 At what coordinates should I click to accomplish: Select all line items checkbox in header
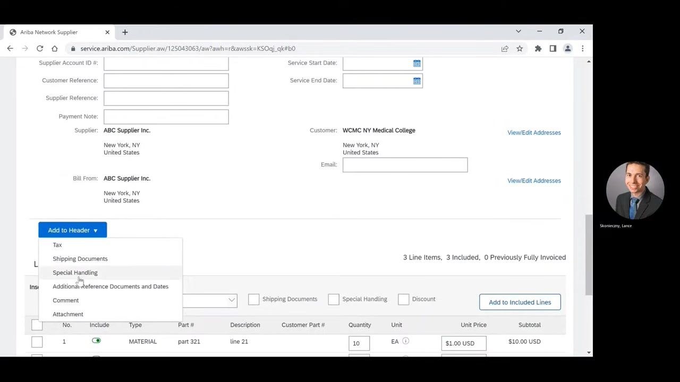37,325
